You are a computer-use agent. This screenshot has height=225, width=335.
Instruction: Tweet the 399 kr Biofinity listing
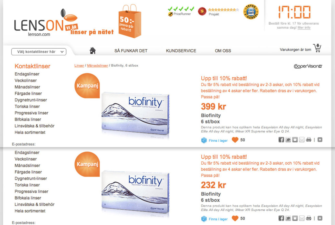pyautogui.click(x=288, y=140)
